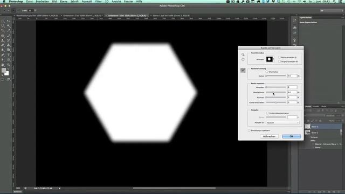Image resolution: width=345 pixels, height=194 pixels.
Task: Select the Move tool
Action: [x=9, y=21]
